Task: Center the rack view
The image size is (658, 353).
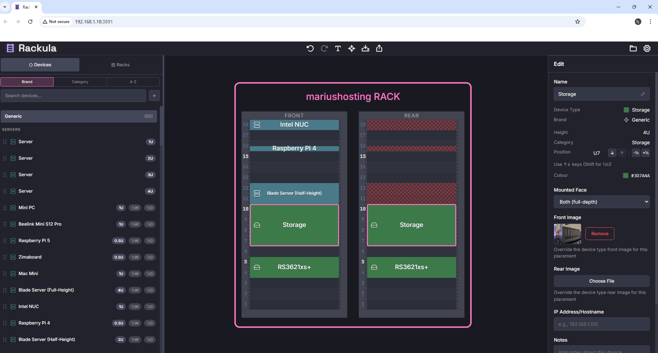Action: pos(351,48)
